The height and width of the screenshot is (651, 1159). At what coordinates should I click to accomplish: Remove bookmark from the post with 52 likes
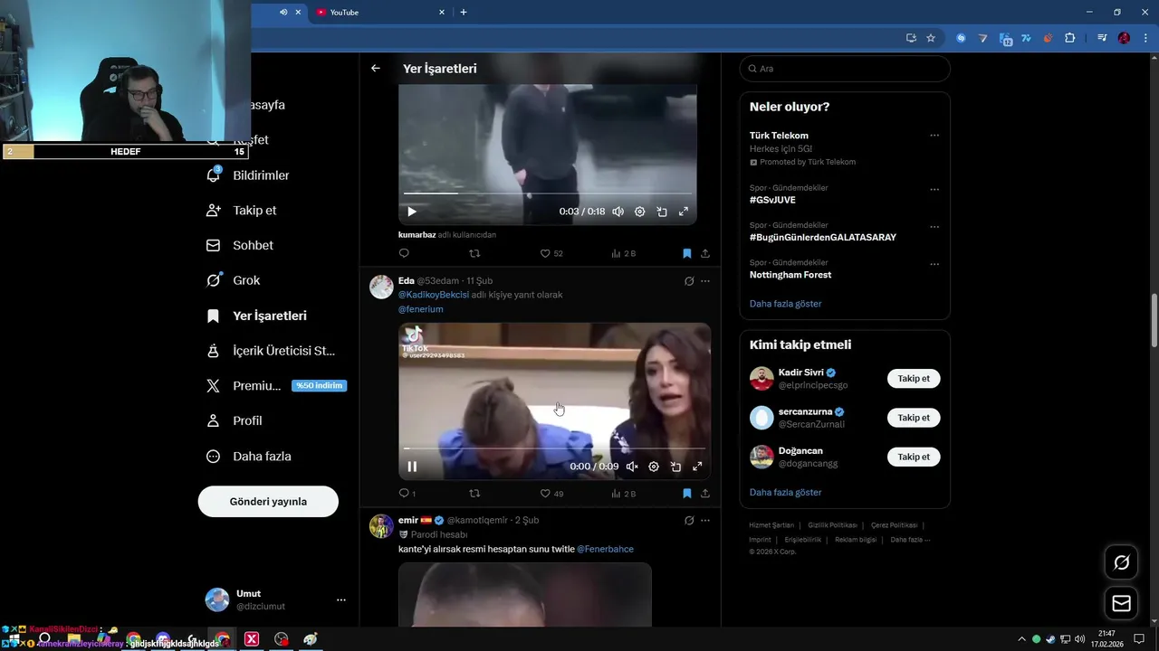click(686, 253)
